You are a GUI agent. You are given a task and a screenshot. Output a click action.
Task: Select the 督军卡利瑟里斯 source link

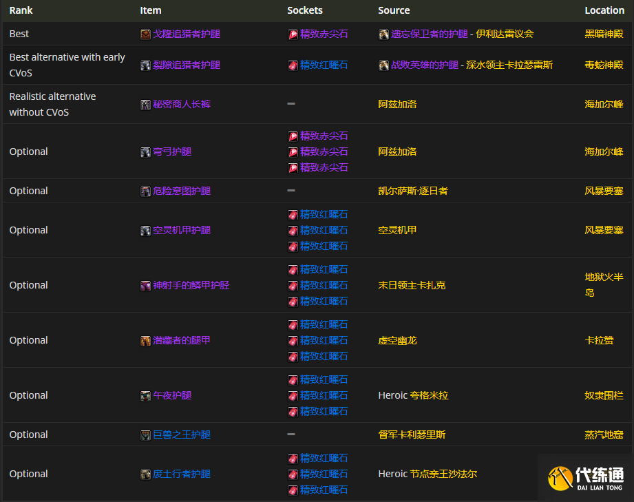pos(412,435)
